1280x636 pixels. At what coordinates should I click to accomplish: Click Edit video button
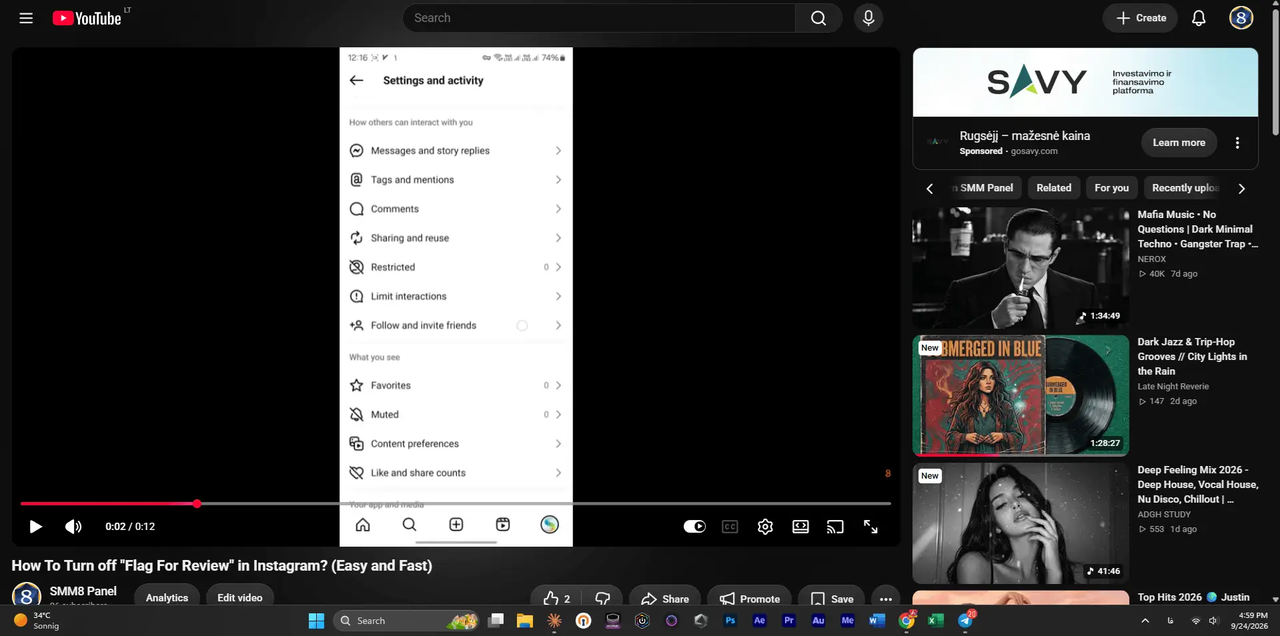pos(239,598)
